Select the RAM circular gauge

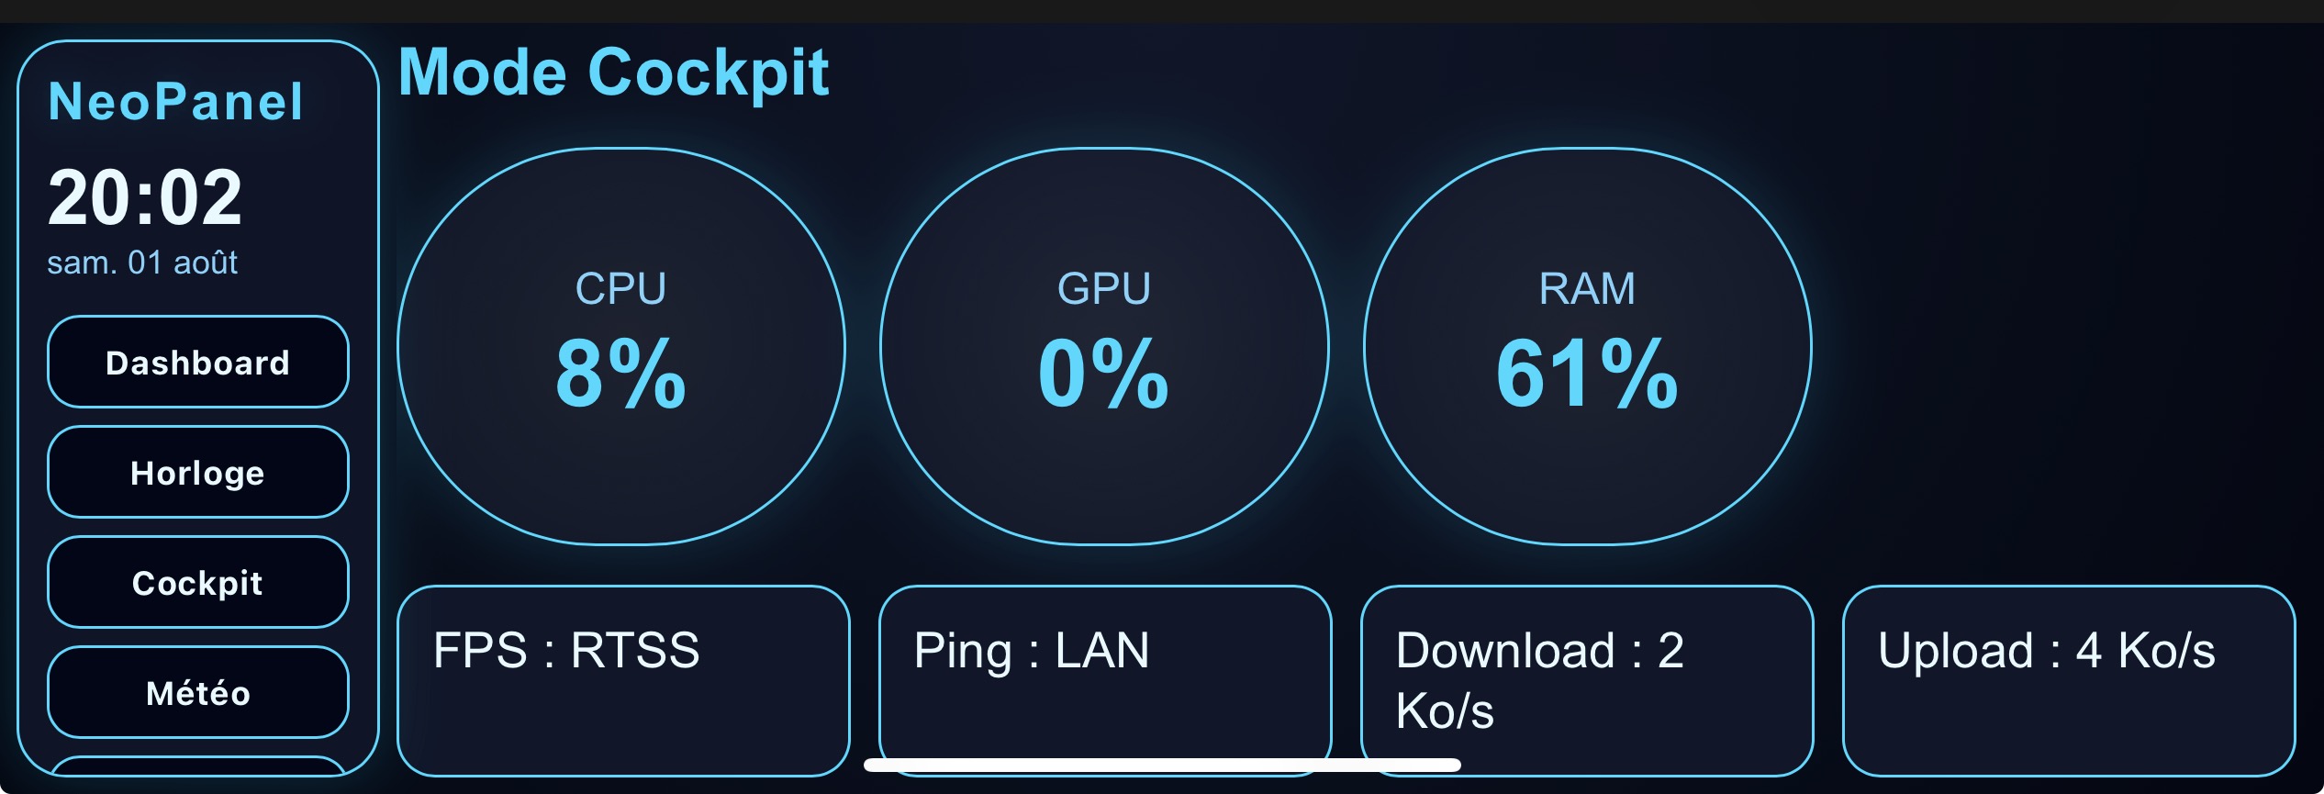coord(1588,346)
